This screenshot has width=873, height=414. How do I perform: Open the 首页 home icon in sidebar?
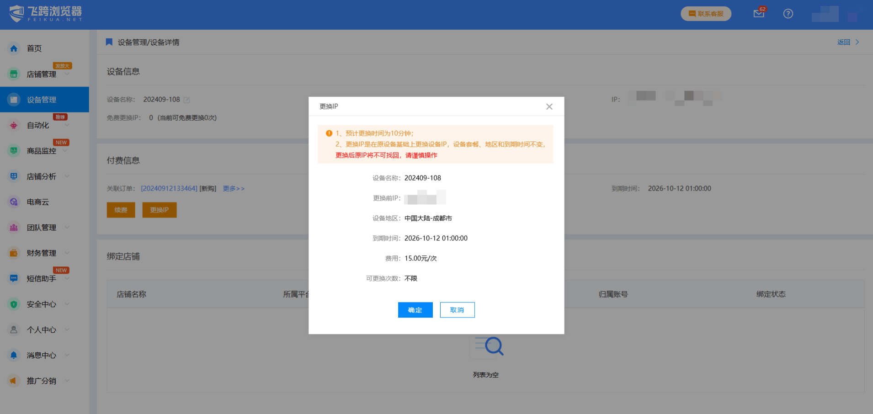[14, 48]
